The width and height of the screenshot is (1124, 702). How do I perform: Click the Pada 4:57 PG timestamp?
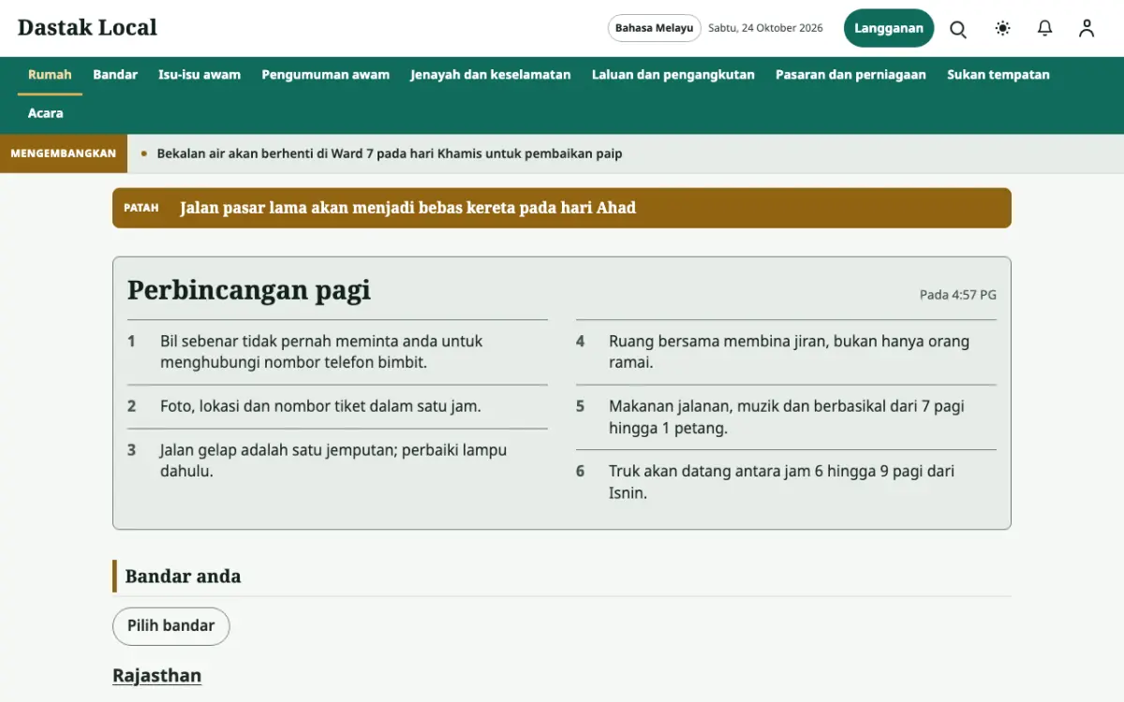pyautogui.click(x=958, y=295)
